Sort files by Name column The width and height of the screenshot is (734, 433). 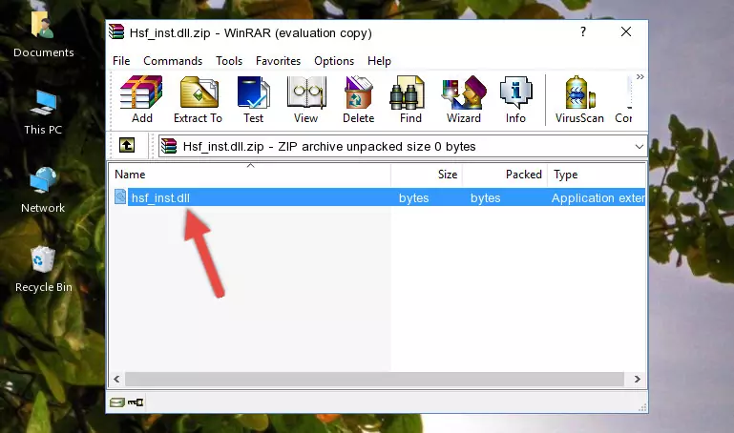250,175
